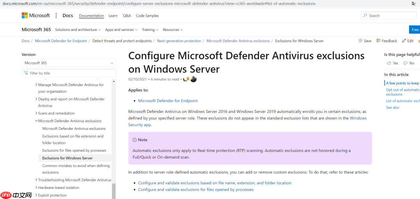Click the browser address bar URL
Image resolution: width=420 pixels, height=199 pixels.
(159, 4)
